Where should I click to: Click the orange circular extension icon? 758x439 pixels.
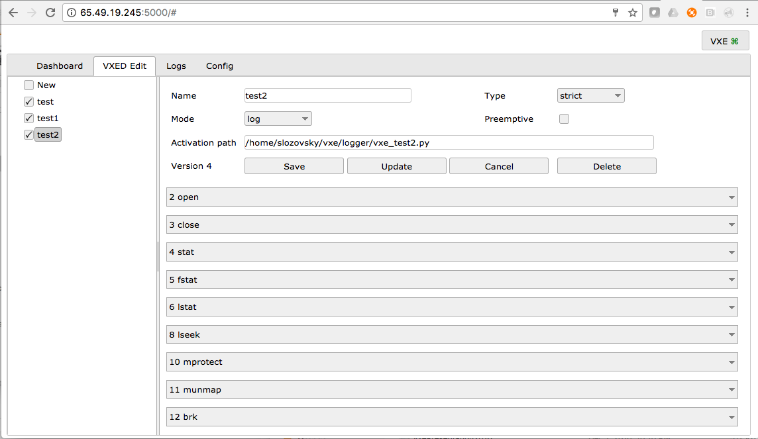(692, 12)
